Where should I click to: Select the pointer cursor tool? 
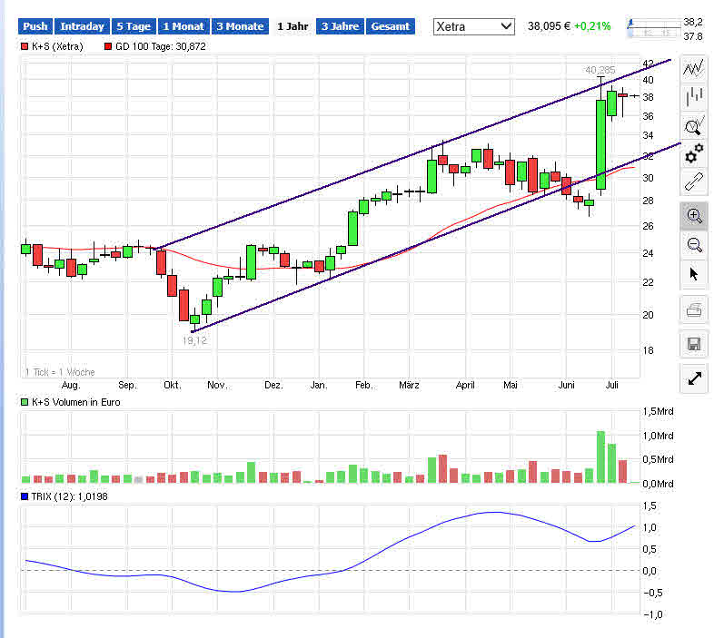694,274
